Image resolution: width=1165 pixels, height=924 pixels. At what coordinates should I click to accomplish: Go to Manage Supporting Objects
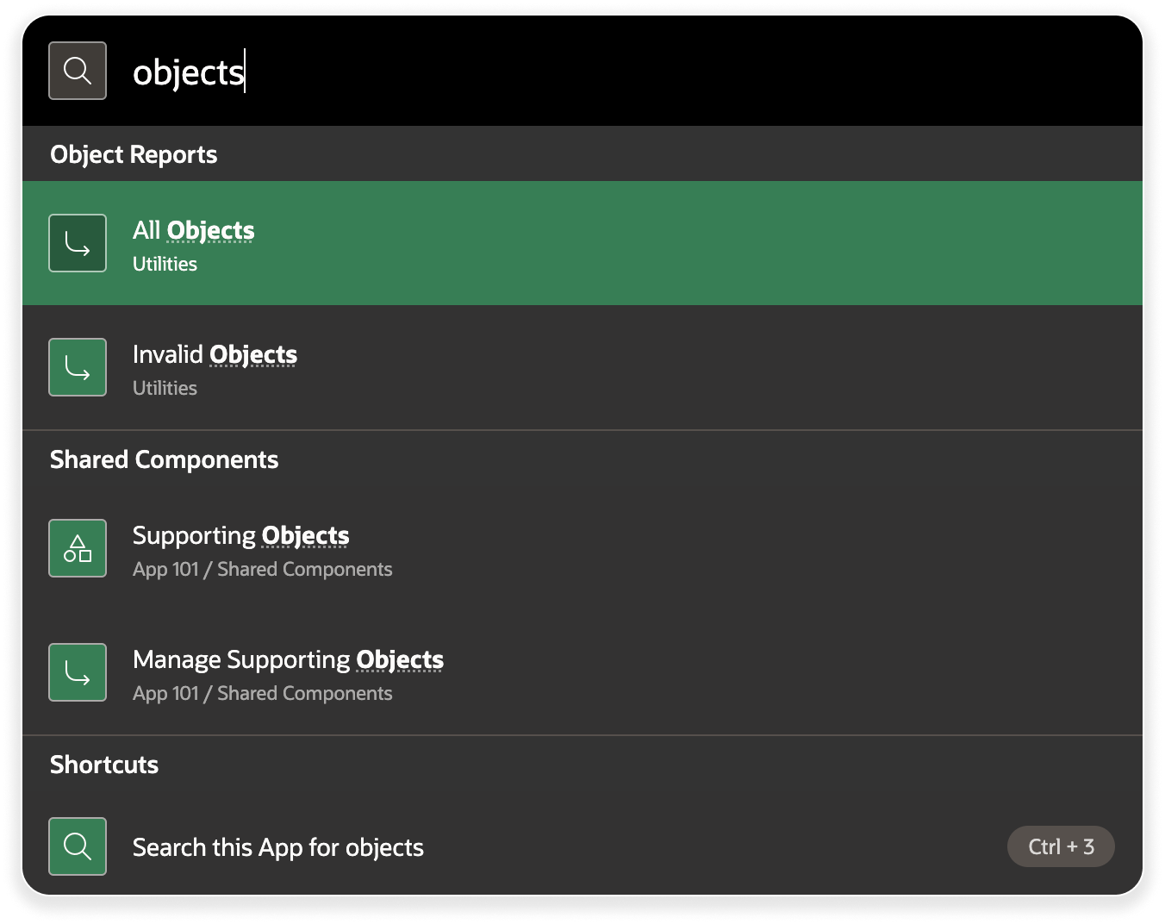click(x=288, y=660)
